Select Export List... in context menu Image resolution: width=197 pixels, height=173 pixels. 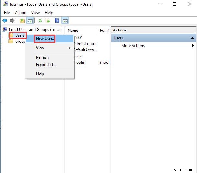(50, 65)
